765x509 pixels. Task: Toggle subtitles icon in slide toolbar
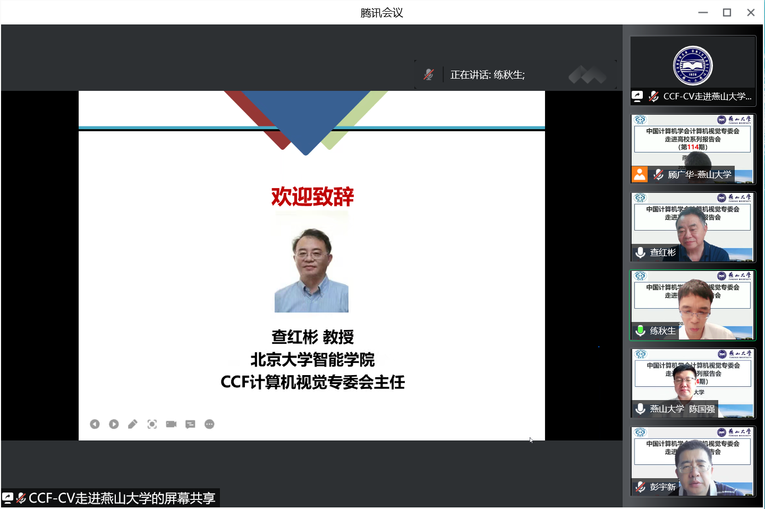pyautogui.click(x=190, y=424)
